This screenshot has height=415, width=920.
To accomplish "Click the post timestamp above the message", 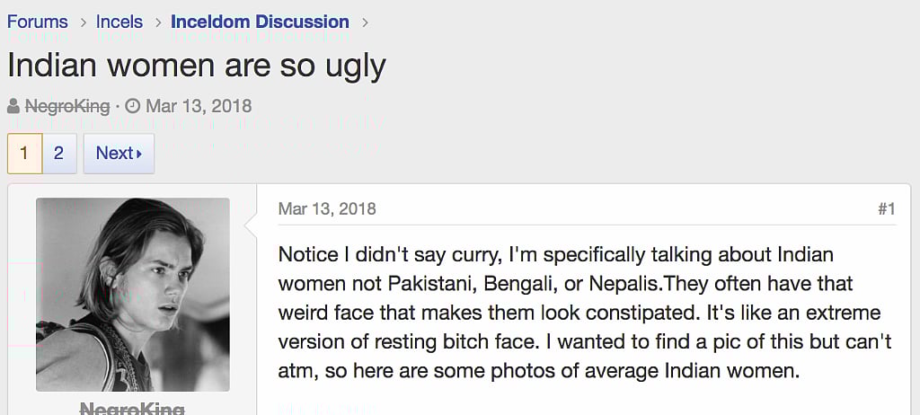I will (327, 209).
